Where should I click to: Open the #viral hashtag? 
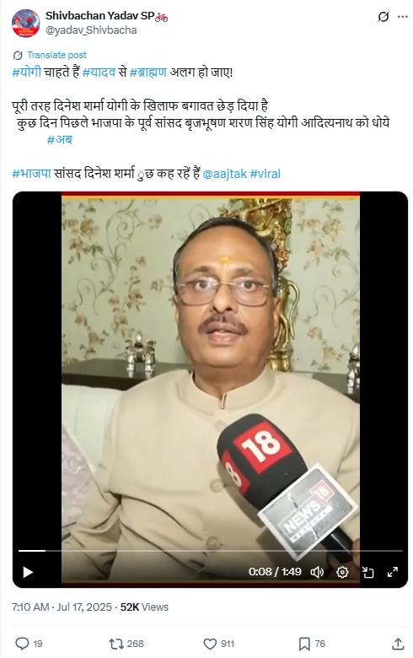click(265, 174)
